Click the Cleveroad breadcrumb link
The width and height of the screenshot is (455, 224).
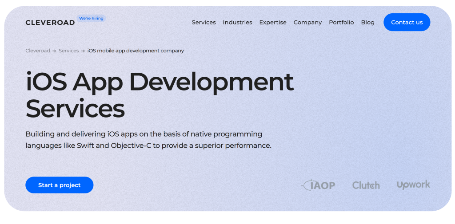tap(38, 51)
